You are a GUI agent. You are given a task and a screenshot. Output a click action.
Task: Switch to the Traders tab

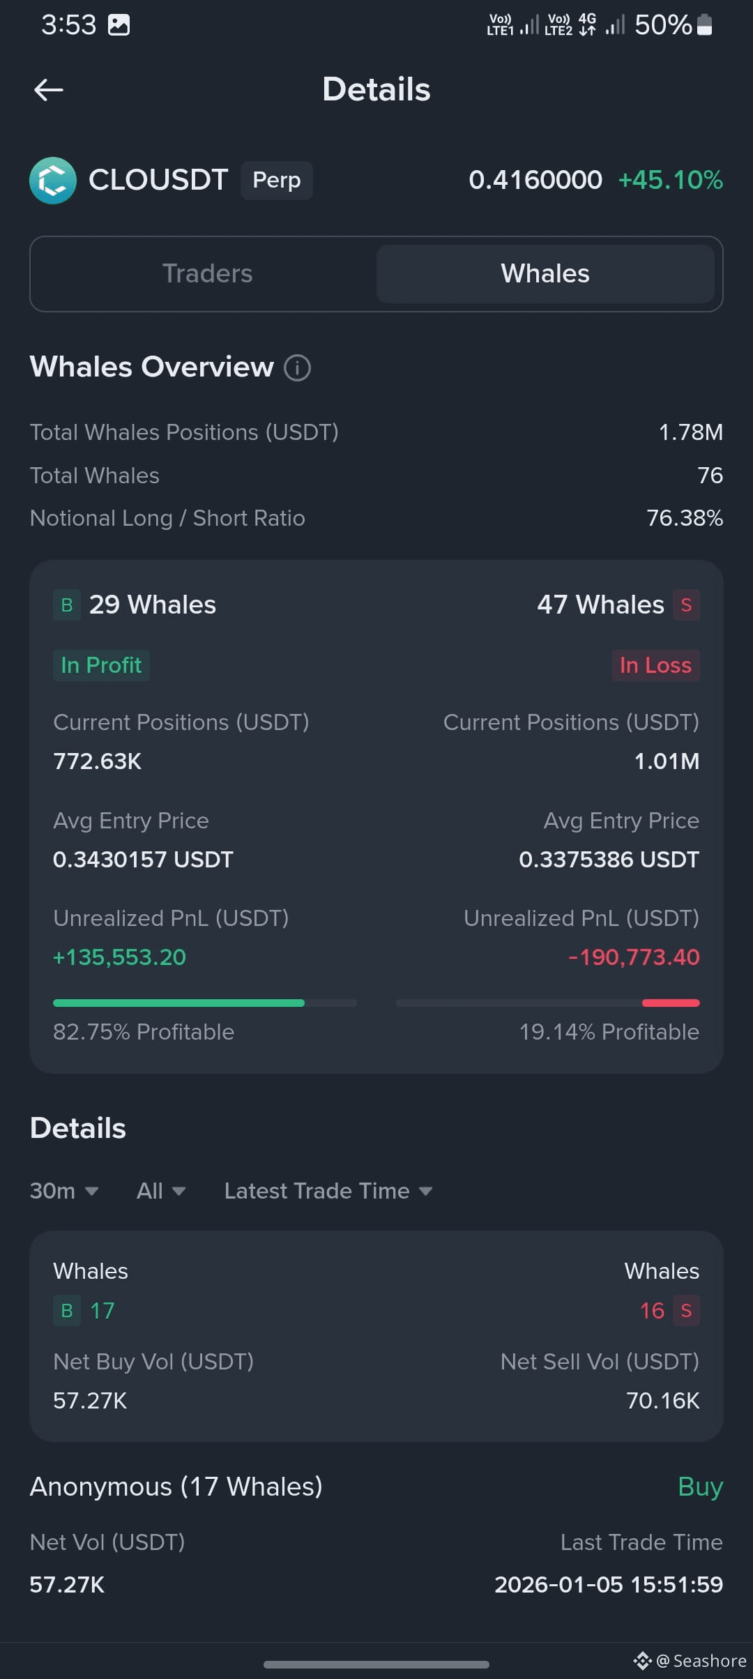(207, 274)
